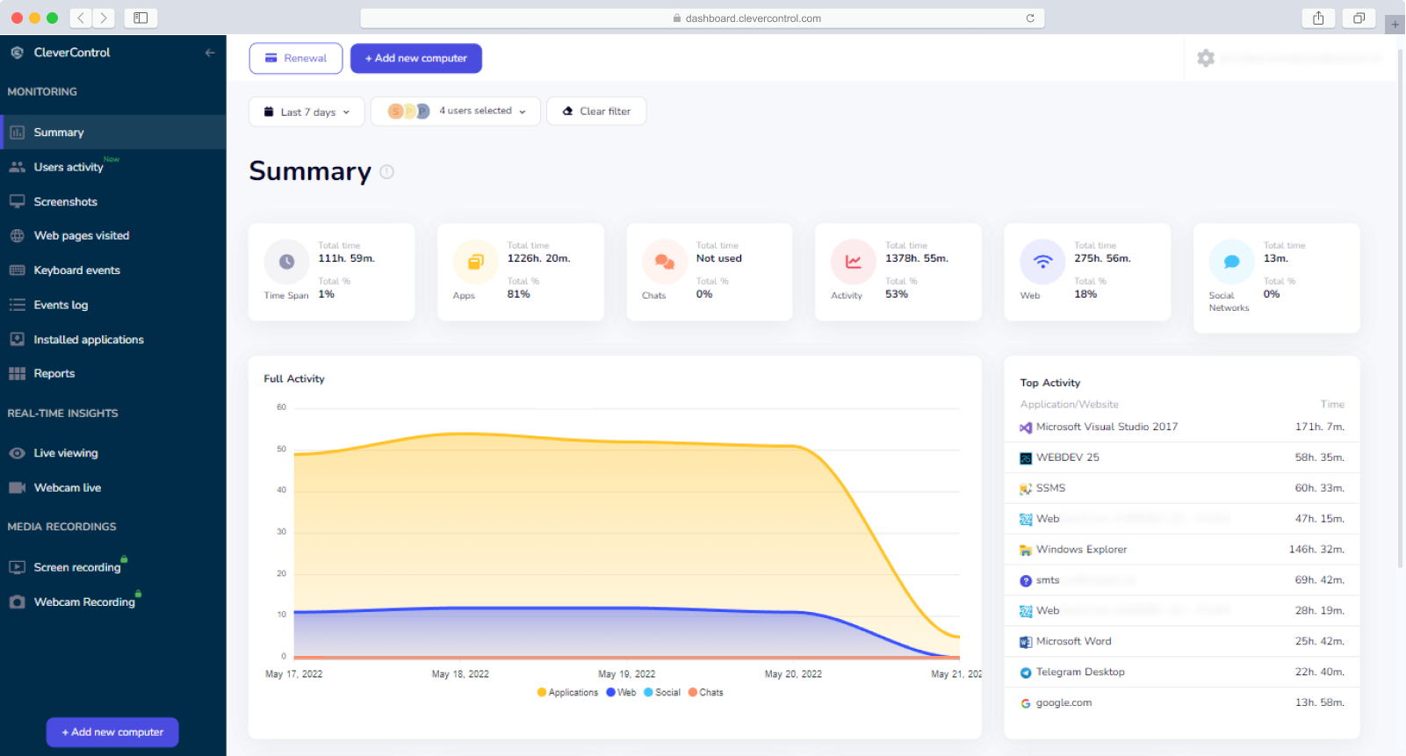Viewport: 1406px width, 756px height.
Task: Open the Last 7 days dropdown
Action: click(306, 112)
